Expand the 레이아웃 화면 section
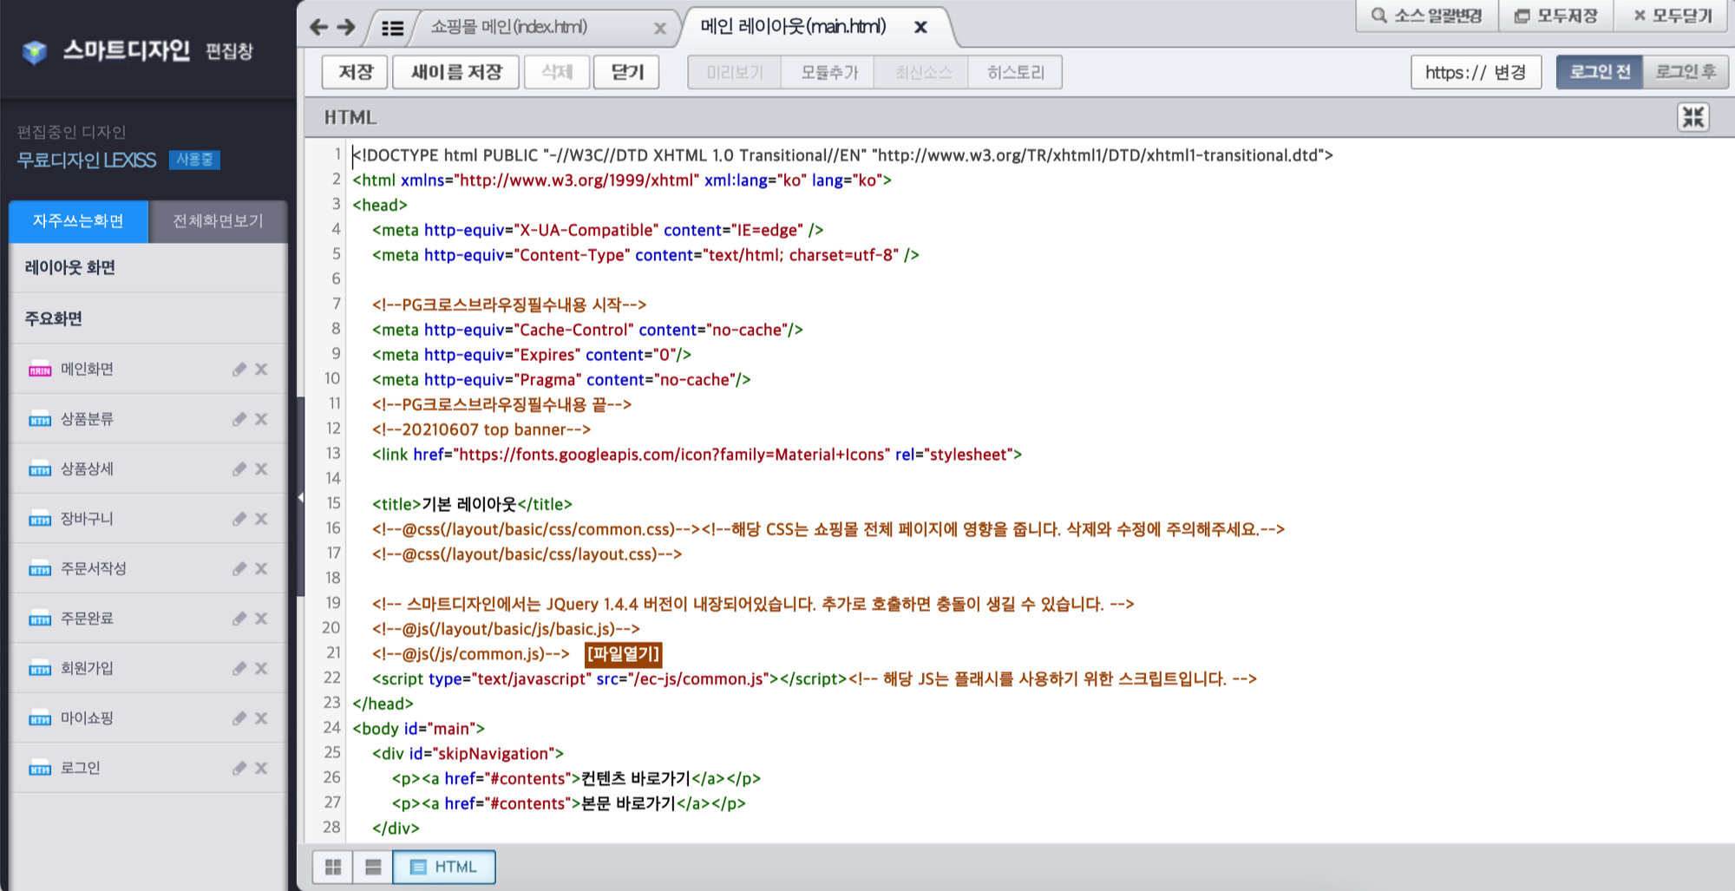The width and height of the screenshot is (1735, 891). [148, 268]
